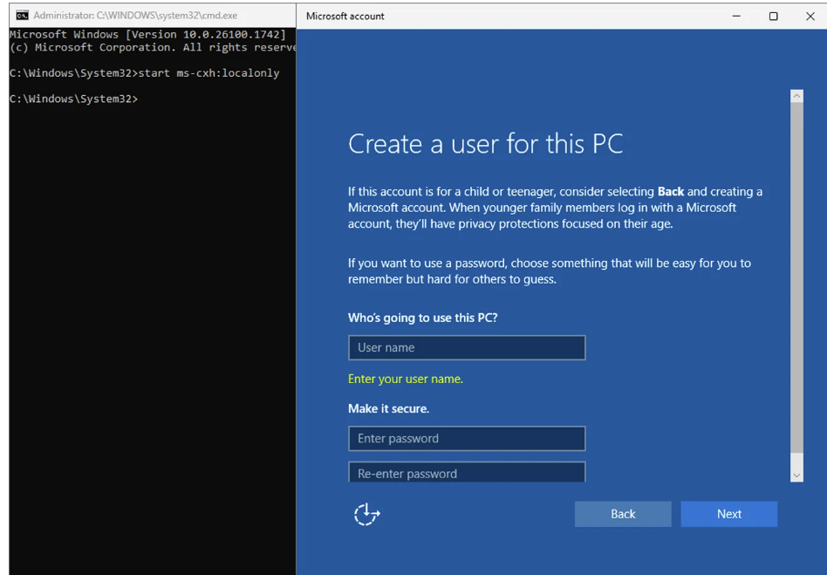The width and height of the screenshot is (827, 575).
Task: Close the Microsoft account window
Action: pos(810,17)
